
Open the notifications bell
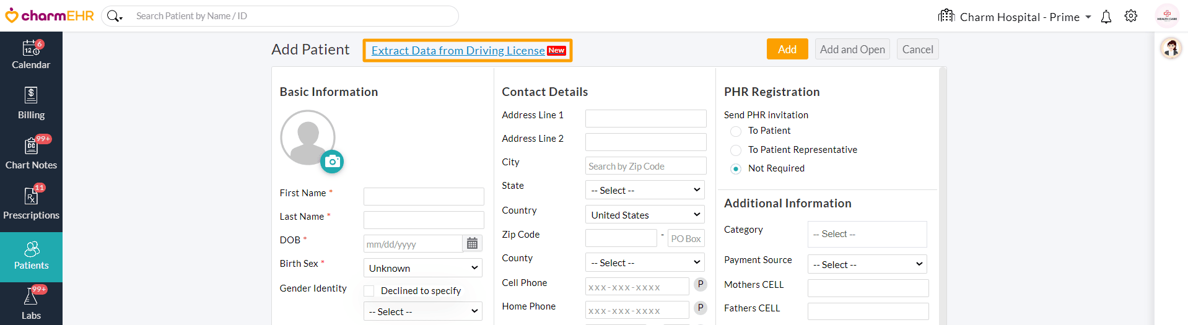(x=1106, y=17)
